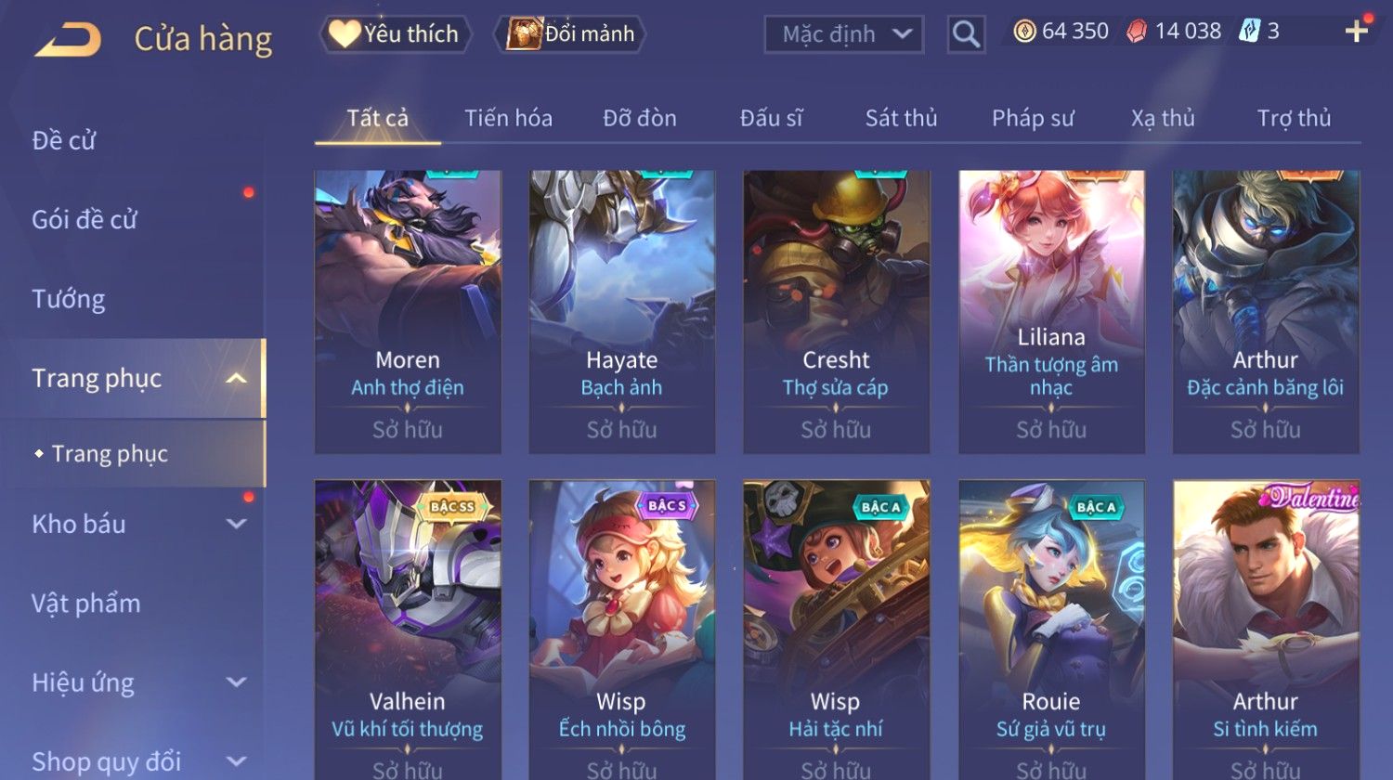
Task: Click the red gem currency icon
Action: tap(1137, 32)
